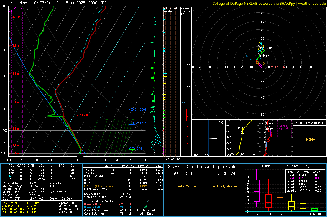Click the 'SR Wind v. Height' panel label

(270, 126)
